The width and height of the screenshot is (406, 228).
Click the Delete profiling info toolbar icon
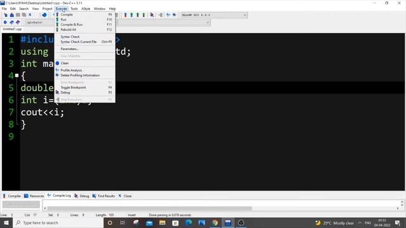tap(174, 15)
